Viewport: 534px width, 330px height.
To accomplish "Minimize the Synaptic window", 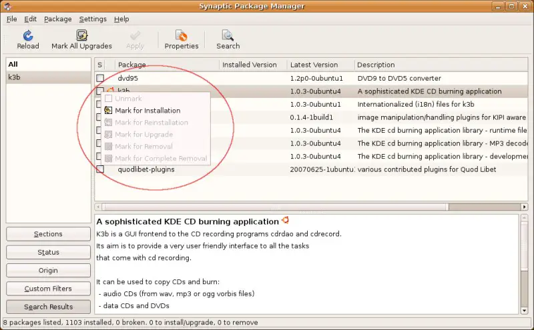I will [498, 6].
